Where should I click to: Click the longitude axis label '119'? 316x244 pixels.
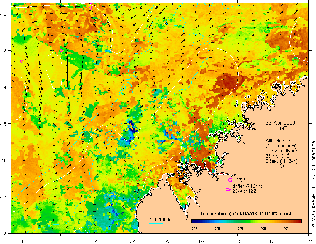(x=25, y=241)
